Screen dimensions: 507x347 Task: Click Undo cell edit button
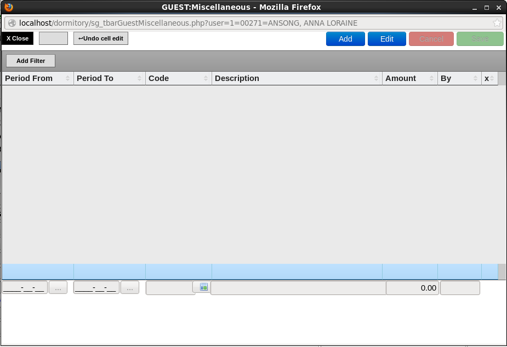[101, 38]
